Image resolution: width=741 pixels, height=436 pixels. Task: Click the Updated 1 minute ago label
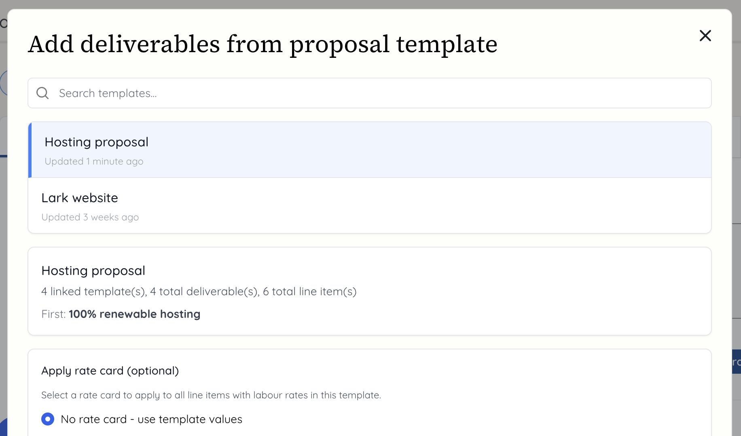(93, 161)
